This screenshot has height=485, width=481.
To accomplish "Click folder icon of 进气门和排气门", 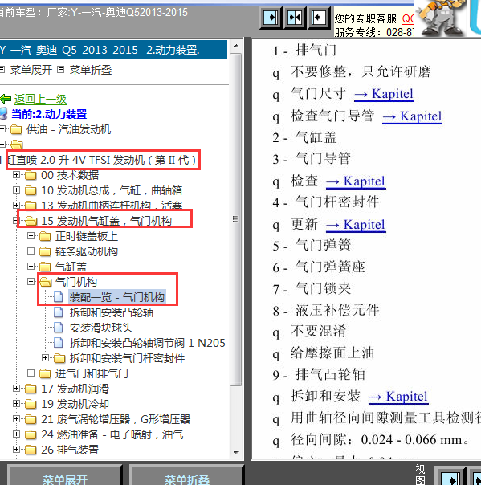I will click(x=45, y=373).
